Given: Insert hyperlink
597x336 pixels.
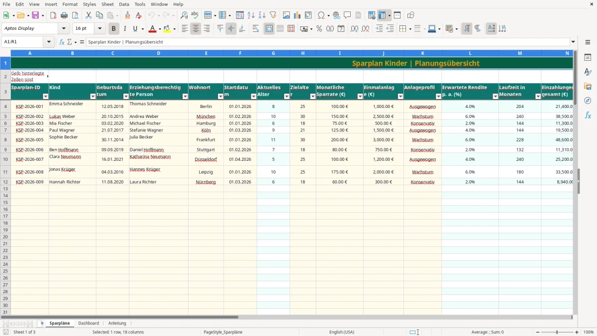Looking at the screenshot, I should pyautogui.click(x=336, y=15).
